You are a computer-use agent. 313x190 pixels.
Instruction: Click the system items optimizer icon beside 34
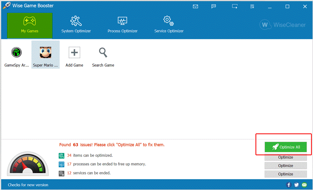coord(61,156)
